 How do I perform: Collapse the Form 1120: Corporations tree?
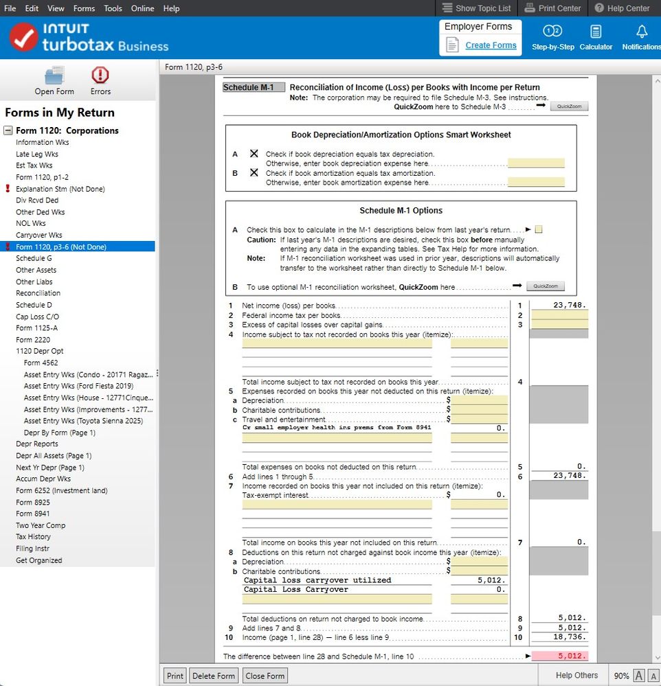pyautogui.click(x=8, y=130)
